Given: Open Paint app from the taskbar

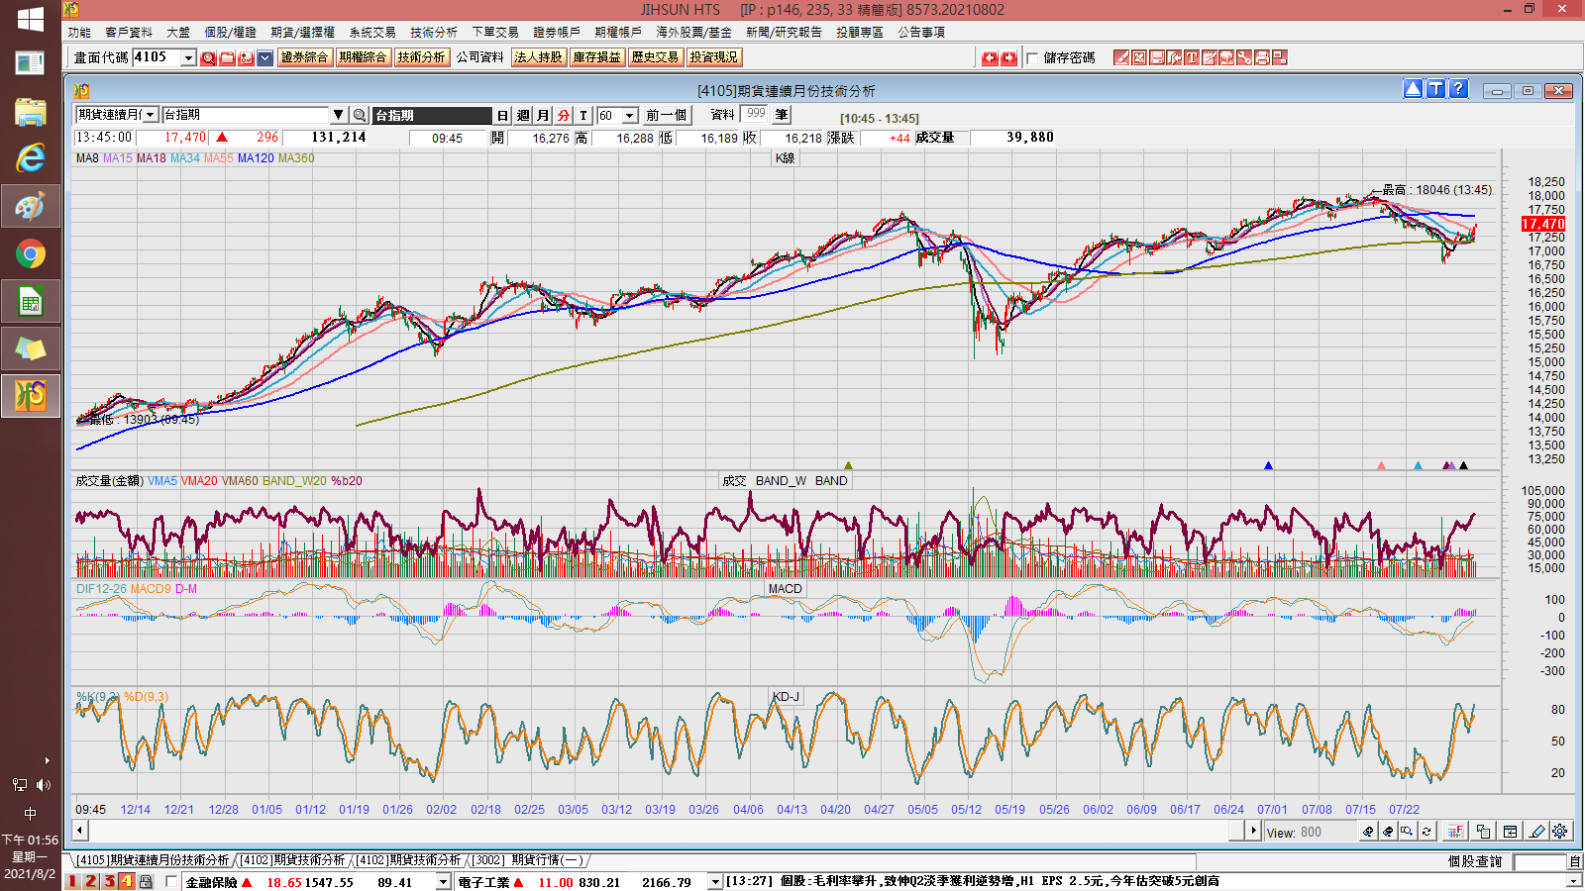Looking at the screenshot, I should pos(31,206).
